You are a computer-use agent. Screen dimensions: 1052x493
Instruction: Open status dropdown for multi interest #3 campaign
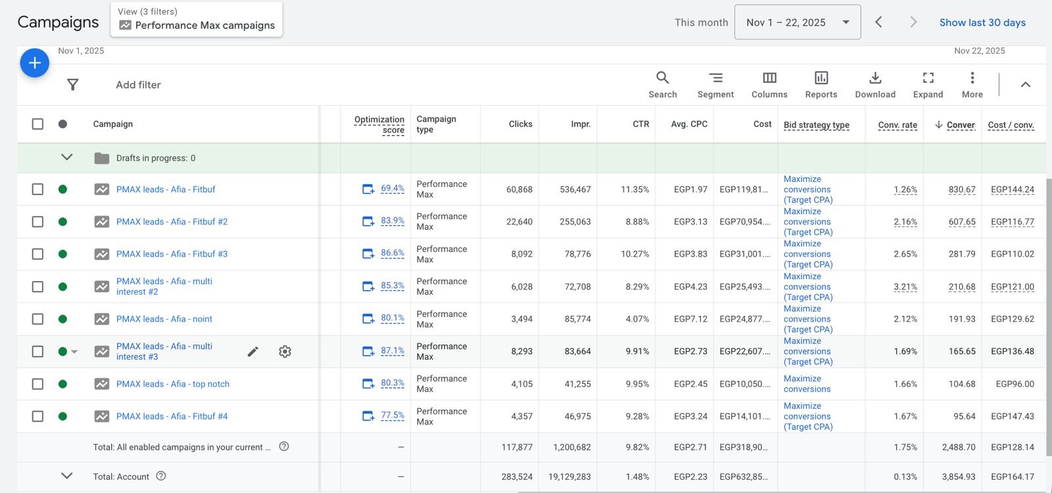[x=74, y=352]
